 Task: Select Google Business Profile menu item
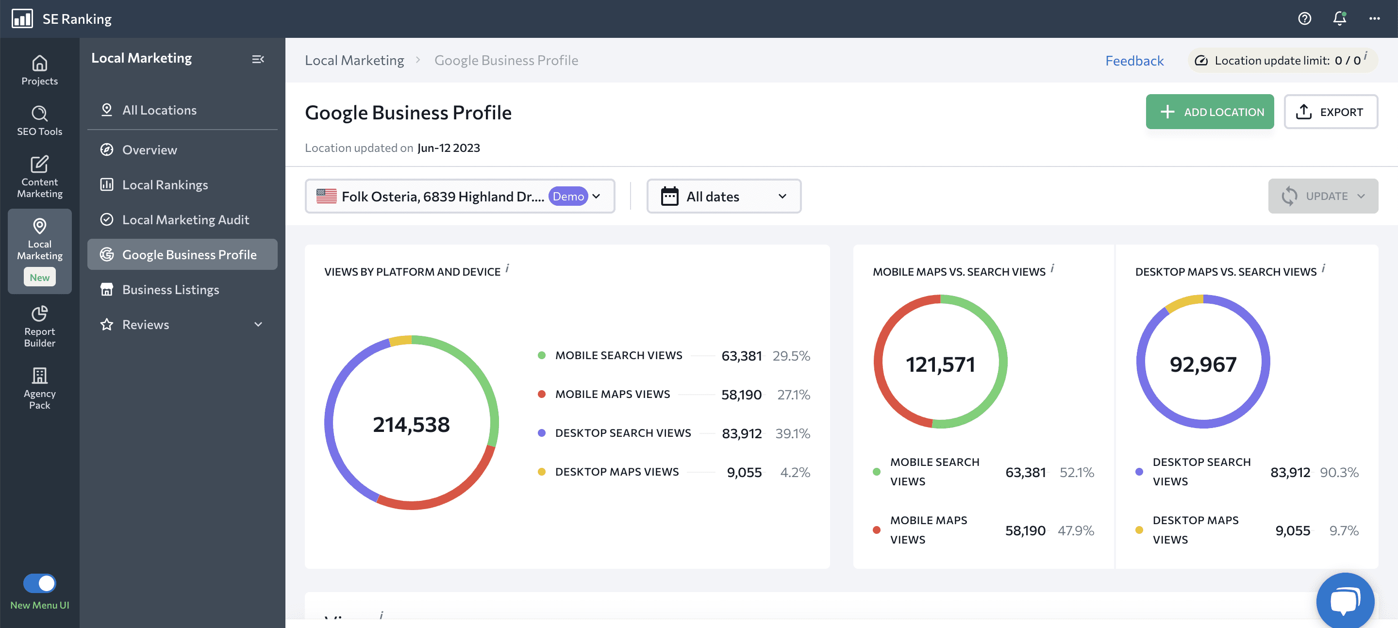[183, 254]
